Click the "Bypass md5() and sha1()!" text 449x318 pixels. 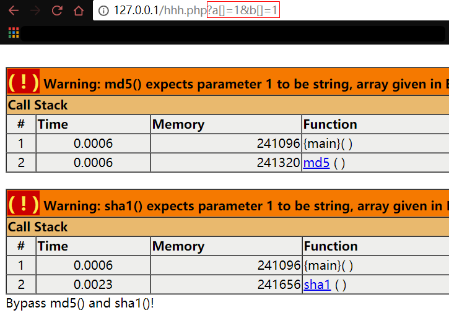pos(80,304)
